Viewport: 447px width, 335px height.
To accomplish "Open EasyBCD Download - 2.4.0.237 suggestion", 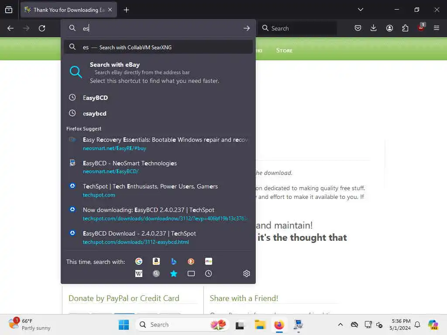I will tap(158, 237).
